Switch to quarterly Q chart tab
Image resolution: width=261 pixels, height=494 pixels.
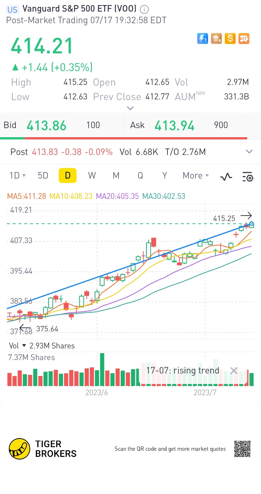[140, 176]
